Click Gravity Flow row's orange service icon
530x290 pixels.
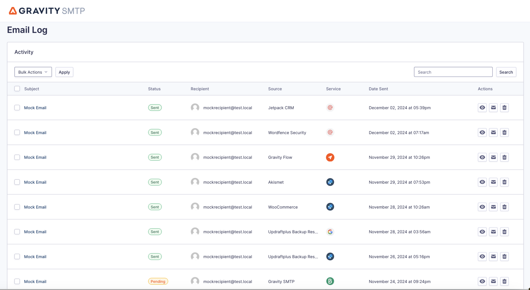[330, 157]
